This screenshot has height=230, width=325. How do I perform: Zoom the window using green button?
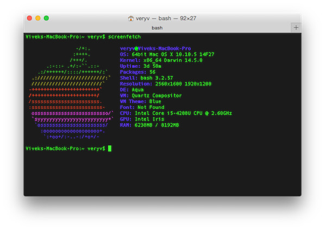tap(46, 18)
